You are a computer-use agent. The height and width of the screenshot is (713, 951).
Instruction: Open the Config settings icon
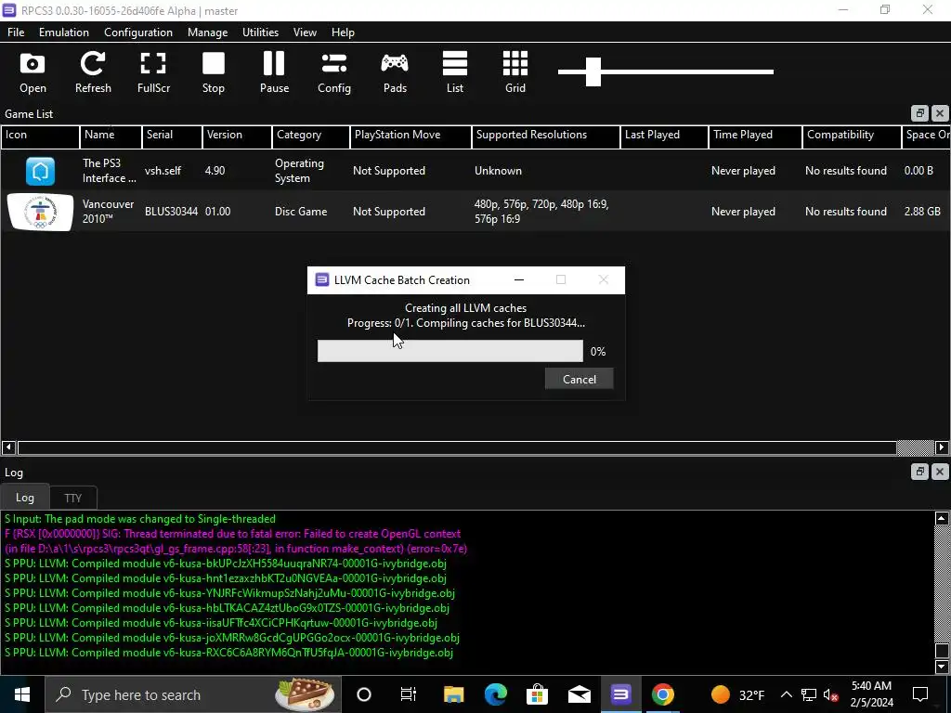point(334,72)
